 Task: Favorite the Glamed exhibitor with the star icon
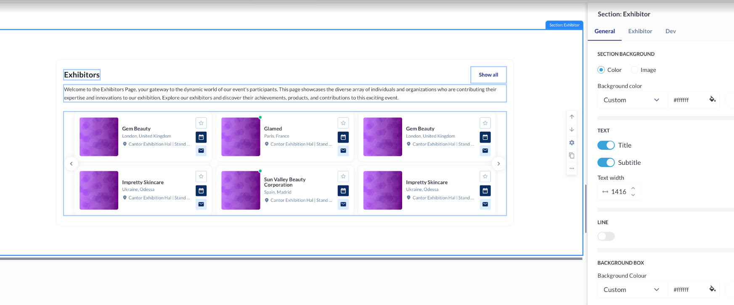(x=343, y=123)
